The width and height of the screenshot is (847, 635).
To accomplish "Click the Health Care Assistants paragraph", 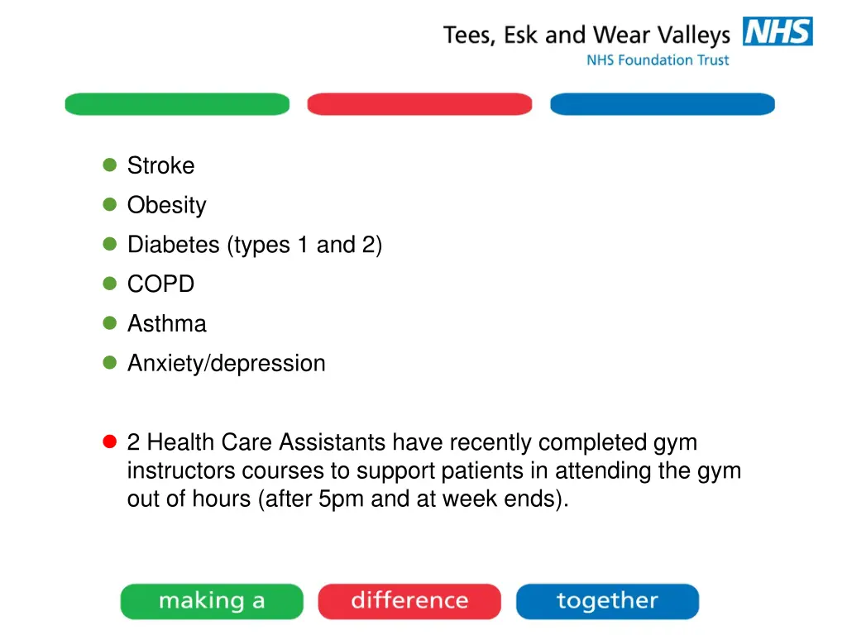I will pyautogui.click(x=433, y=470).
